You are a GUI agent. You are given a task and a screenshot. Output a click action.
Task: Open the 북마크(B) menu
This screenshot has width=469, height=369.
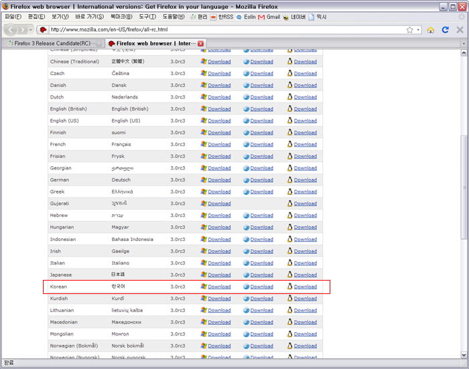click(121, 17)
